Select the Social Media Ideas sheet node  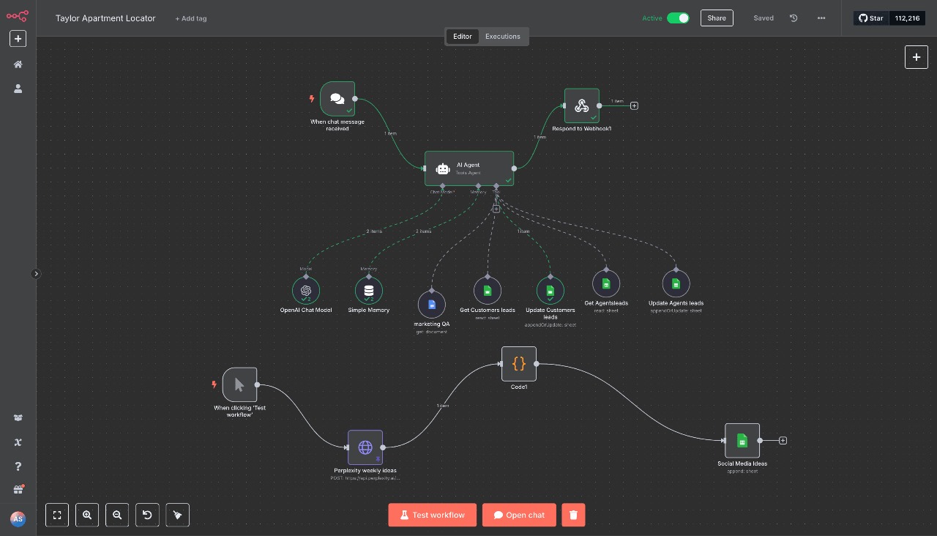(x=742, y=440)
